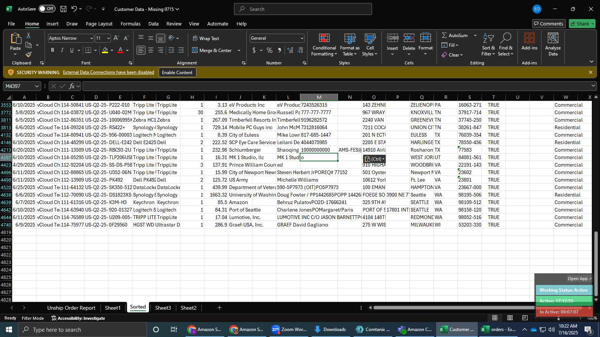Viewport: 600px width, 337px height.
Task: Click Open App link in overlay
Action: pyautogui.click(x=579, y=279)
